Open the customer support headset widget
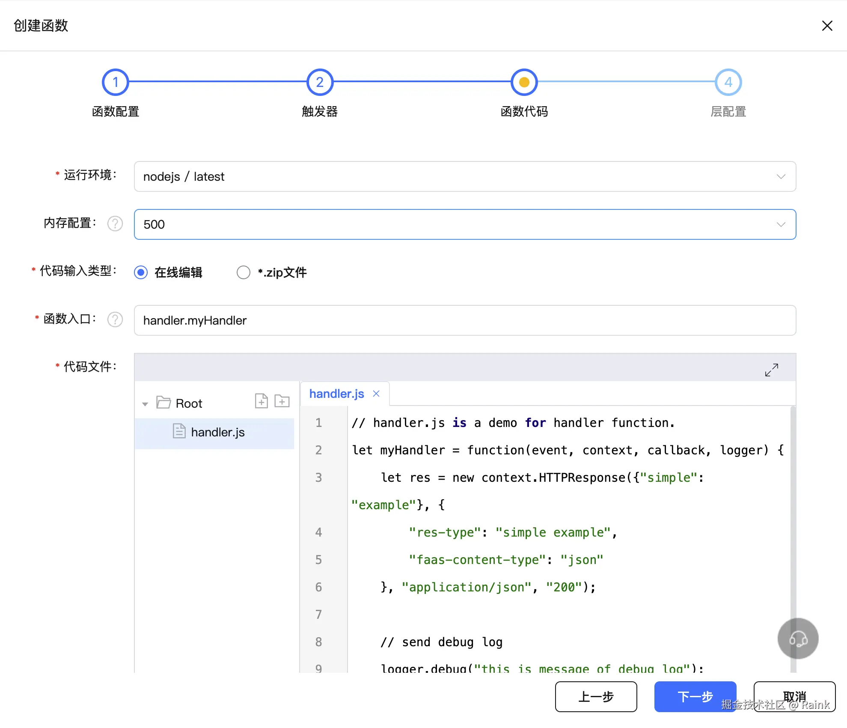The height and width of the screenshot is (728, 847). click(798, 638)
